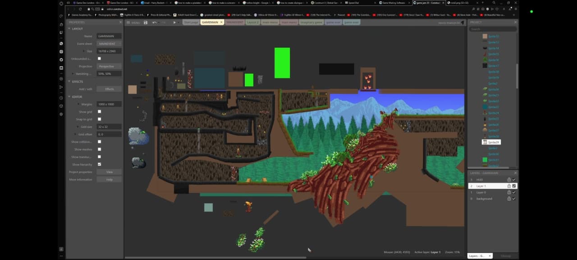577x260 pixels.
Task: Uncheck the Show hierarchy checkbox
Action: pyautogui.click(x=99, y=164)
